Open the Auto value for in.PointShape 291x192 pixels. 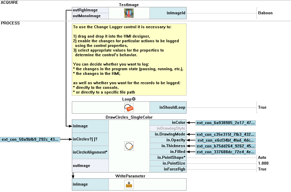click(262, 158)
